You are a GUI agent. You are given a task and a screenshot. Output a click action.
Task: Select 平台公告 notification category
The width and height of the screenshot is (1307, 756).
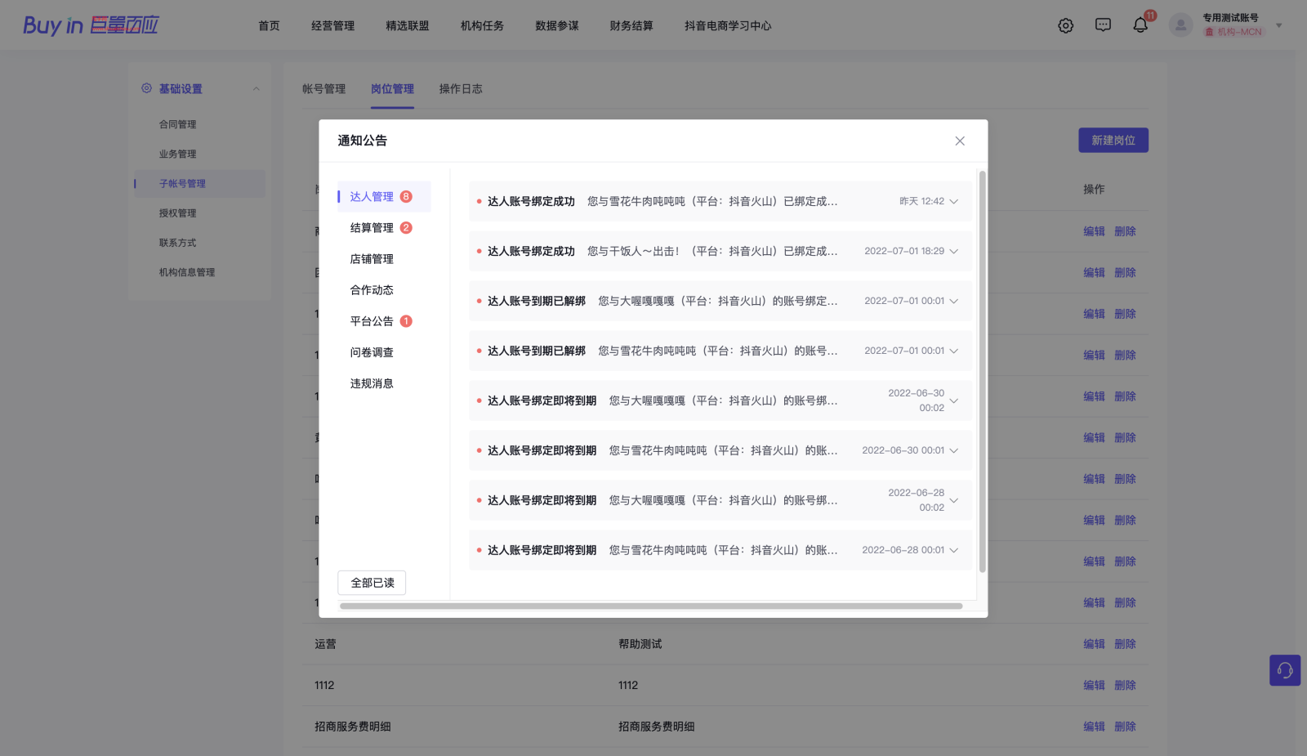(x=372, y=321)
